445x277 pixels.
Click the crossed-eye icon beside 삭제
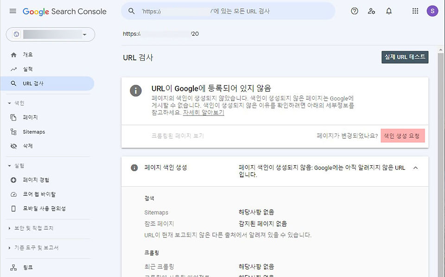coord(13,146)
